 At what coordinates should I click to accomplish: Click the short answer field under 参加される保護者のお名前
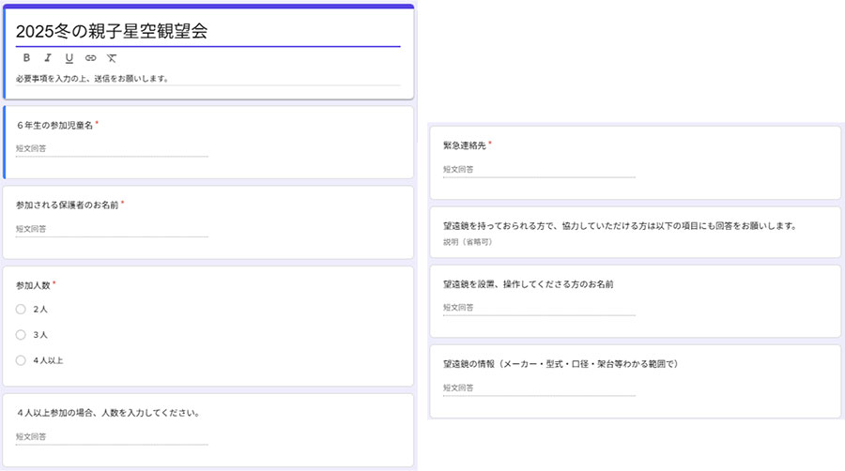112,229
